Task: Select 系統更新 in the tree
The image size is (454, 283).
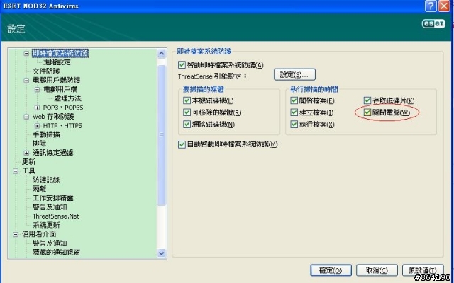Action: (x=46, y=225)
